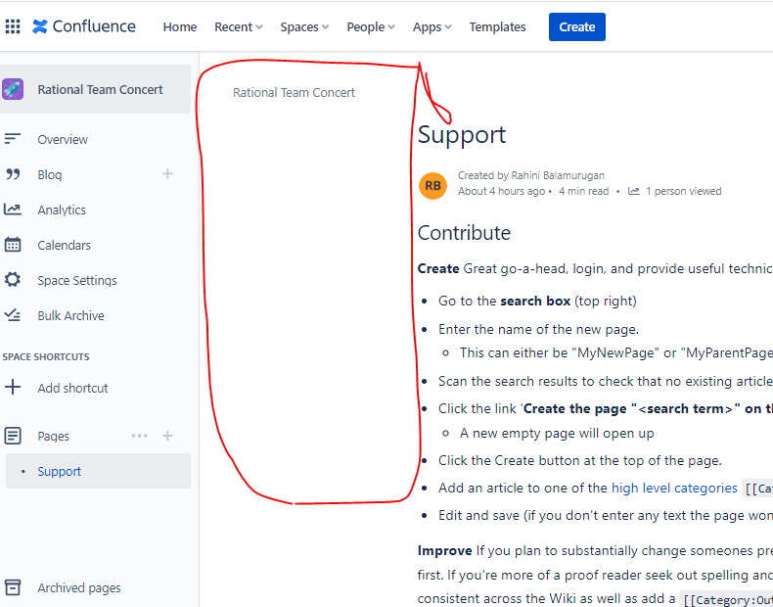Click the Analytics chart icon

(13, 210)
